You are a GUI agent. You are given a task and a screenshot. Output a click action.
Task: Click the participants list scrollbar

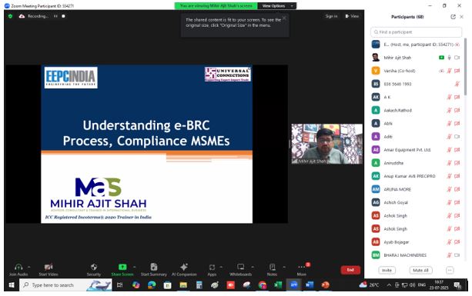tap(466, 67)
